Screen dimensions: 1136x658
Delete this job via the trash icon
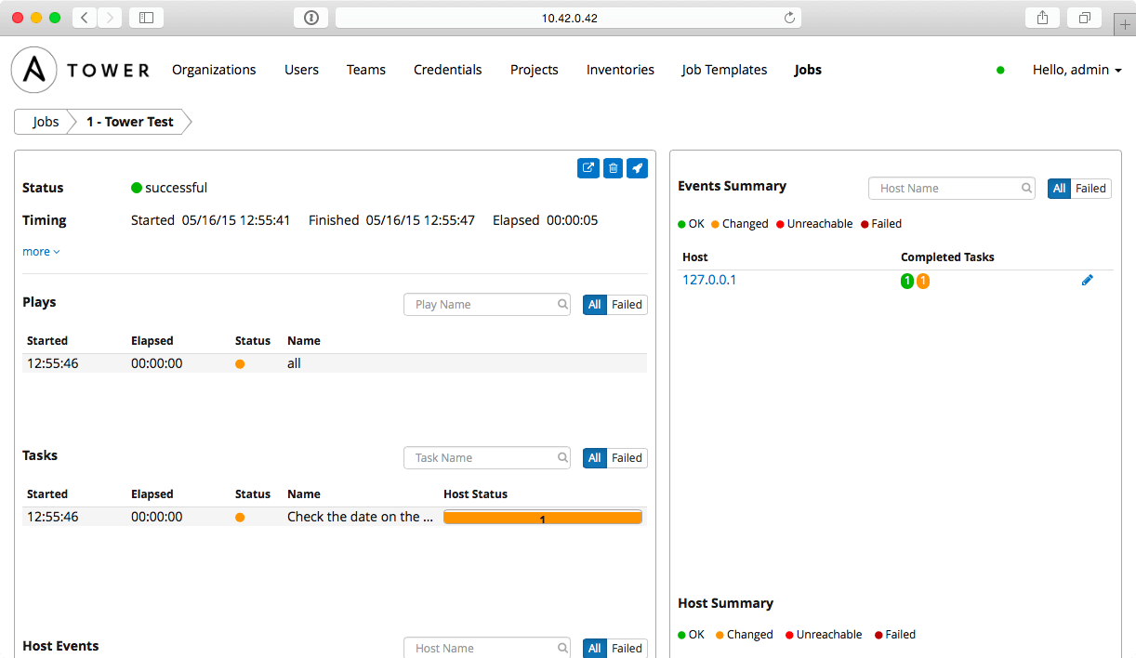click(613, 168)
